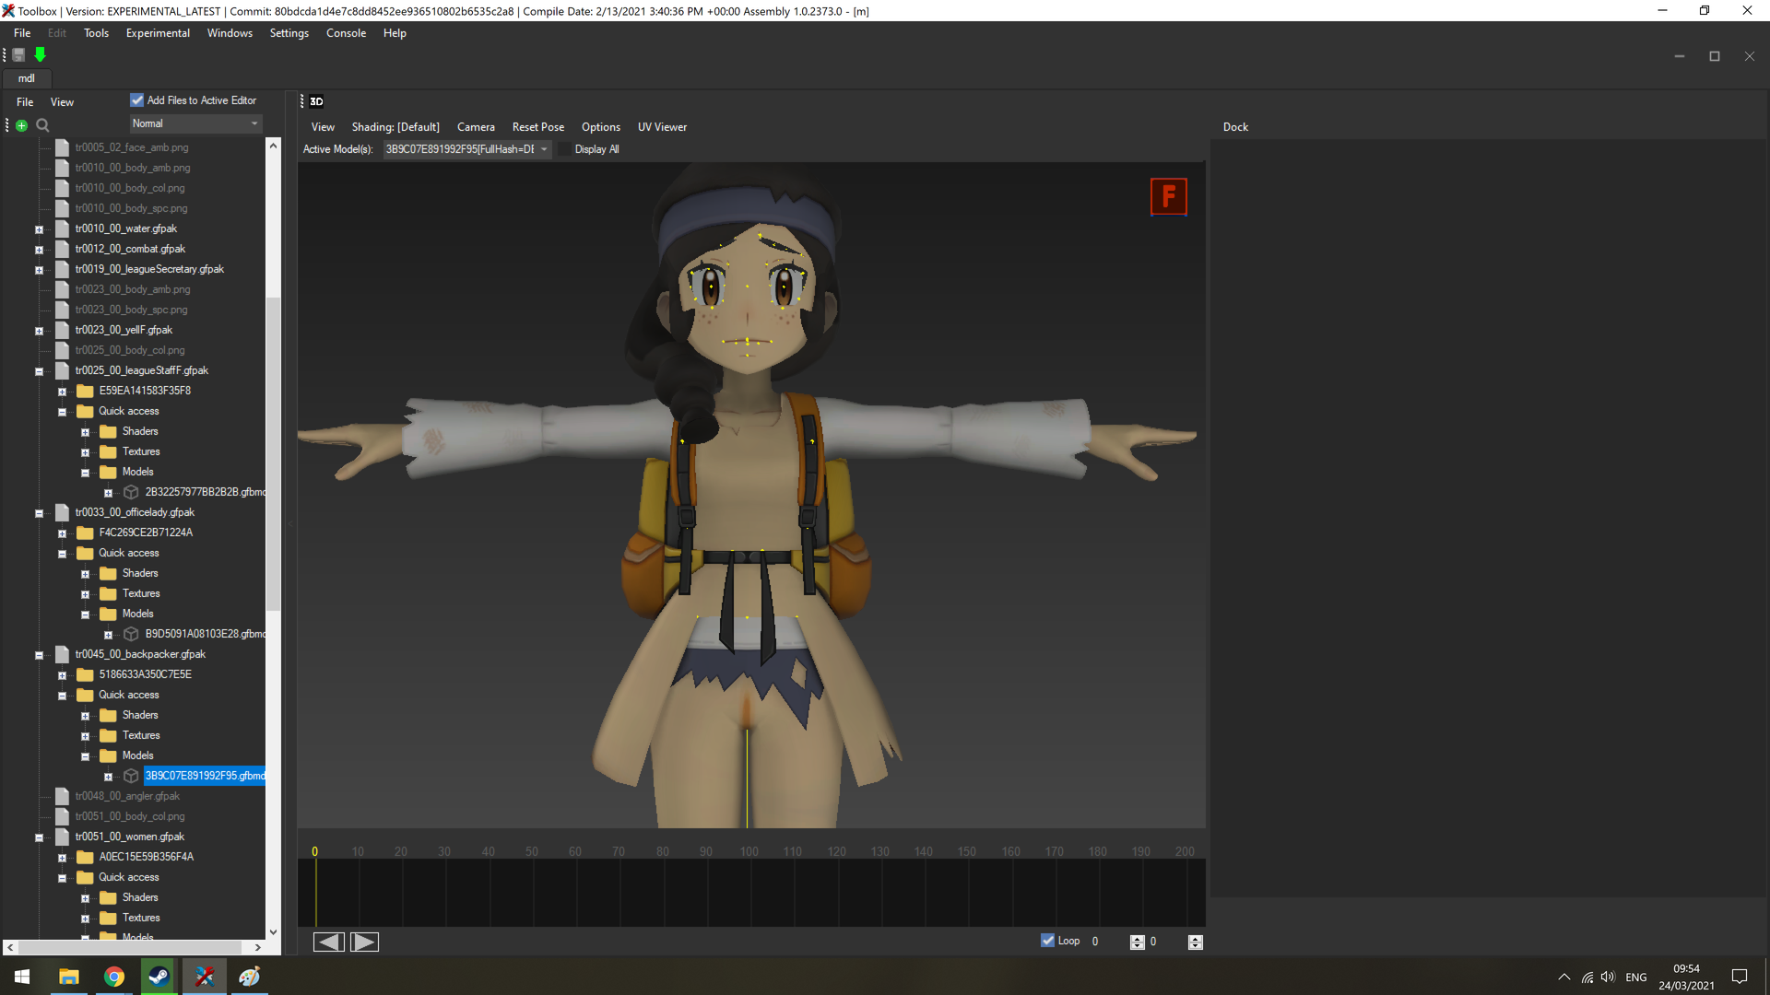Select the 3B9C07E891992F95.gfbmdl tree row

(x=205, y=776)
